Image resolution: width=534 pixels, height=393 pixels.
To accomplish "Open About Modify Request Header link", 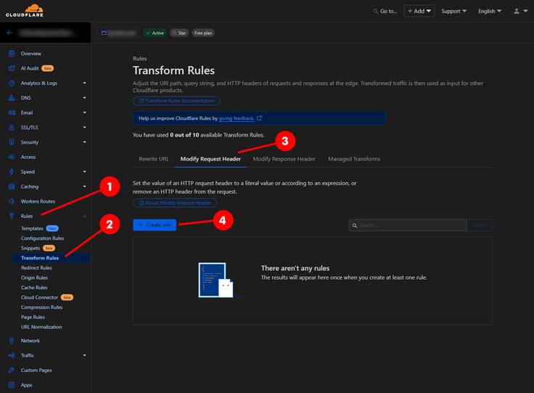I will point(175,203).
